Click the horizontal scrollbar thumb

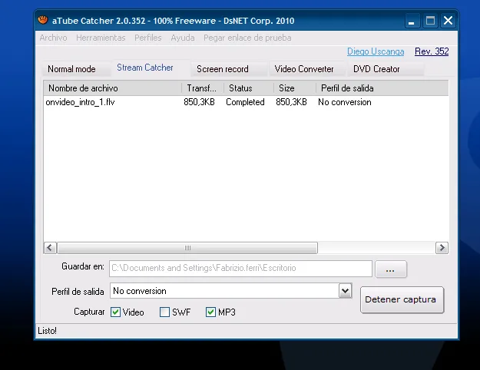187,248
